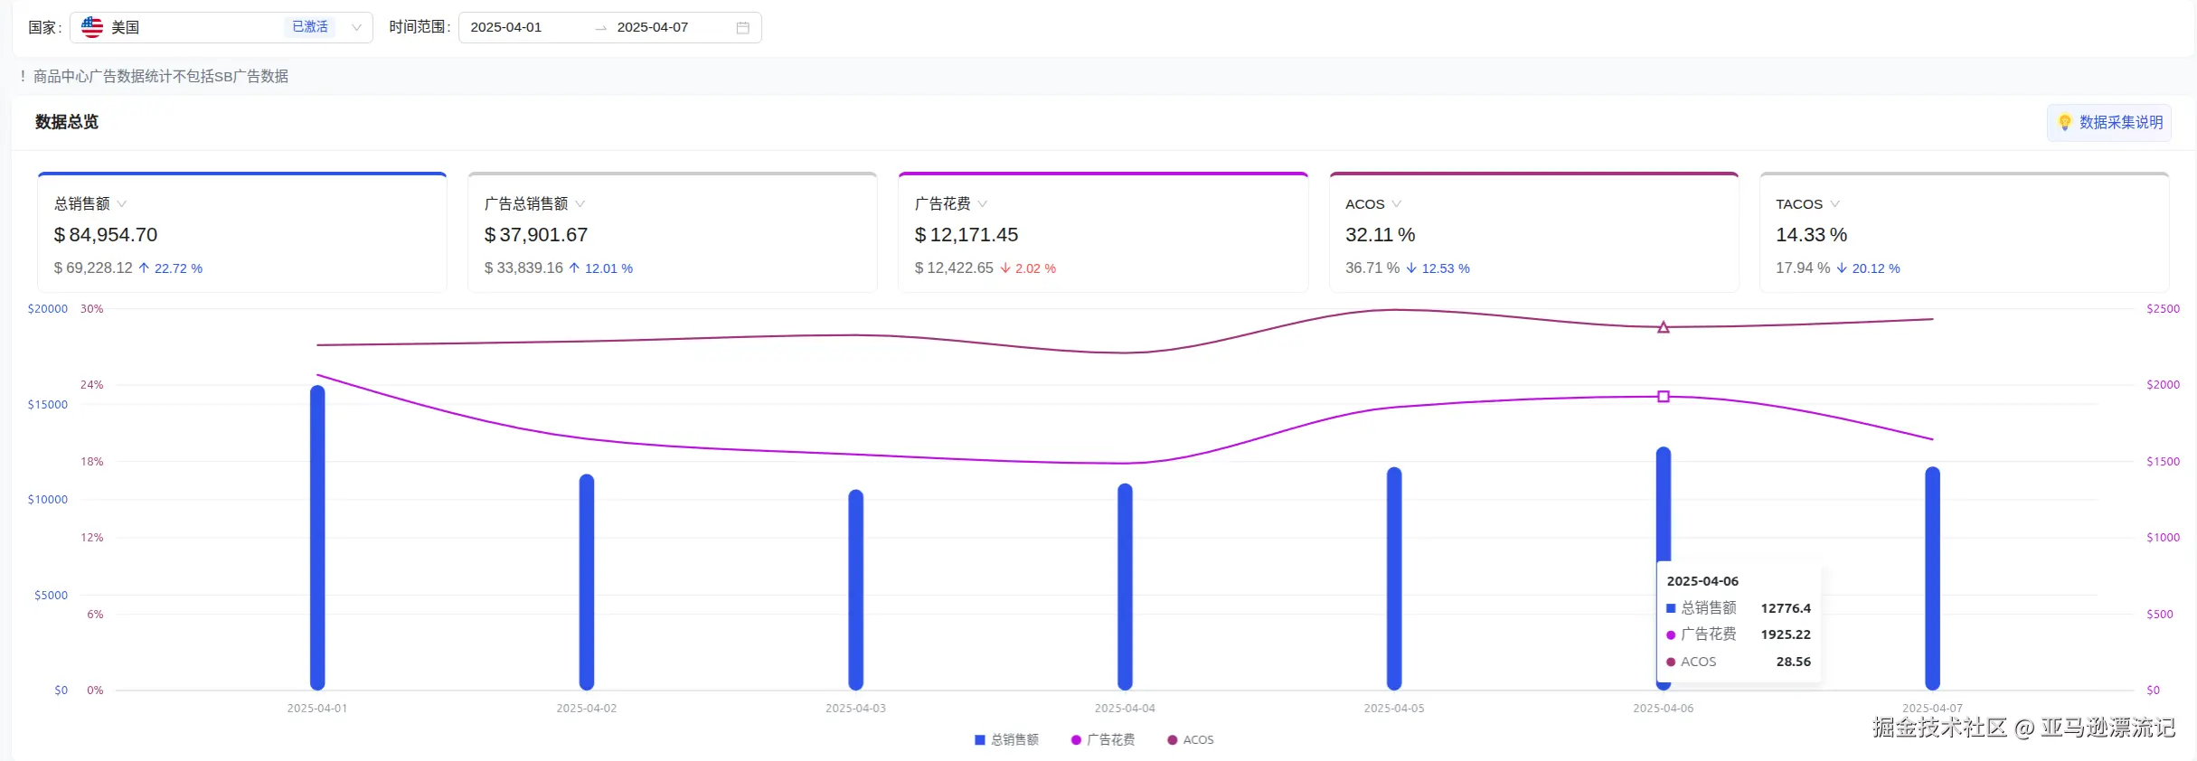This screenshot has height=761, width=2197.
Task: Click the previous value $ 33,839.16
Action: point(523,268)
